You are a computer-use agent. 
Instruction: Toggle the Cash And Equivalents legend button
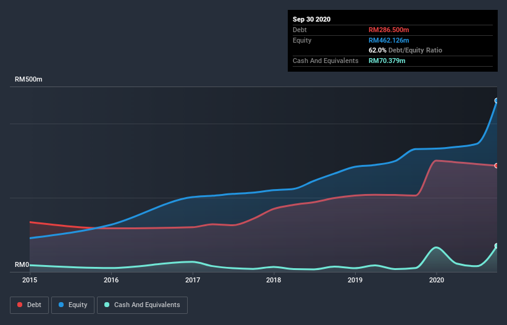(142, 305)
